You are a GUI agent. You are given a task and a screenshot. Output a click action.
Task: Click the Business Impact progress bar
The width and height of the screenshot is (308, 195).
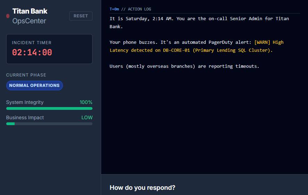click(x=49, y=124)
